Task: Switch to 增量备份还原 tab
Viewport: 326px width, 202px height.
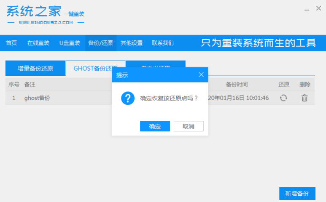Action: click(x=35, y=68)
